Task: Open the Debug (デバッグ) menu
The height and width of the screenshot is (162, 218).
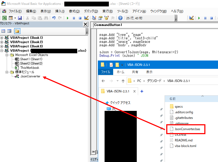Action: pos(91,11)
